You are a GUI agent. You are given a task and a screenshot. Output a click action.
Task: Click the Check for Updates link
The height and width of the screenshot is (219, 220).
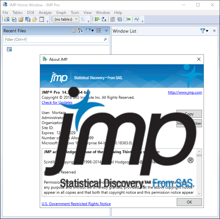click(x=57, y=103)
